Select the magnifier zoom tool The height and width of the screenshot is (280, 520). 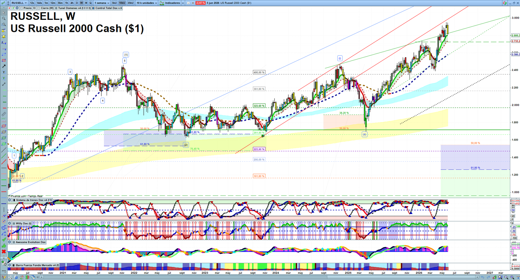coord(4,19)
